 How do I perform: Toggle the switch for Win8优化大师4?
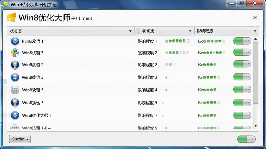tap(242, 115)
